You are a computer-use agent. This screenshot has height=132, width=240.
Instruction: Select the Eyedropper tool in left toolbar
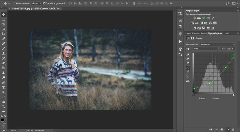pos(3,39)
